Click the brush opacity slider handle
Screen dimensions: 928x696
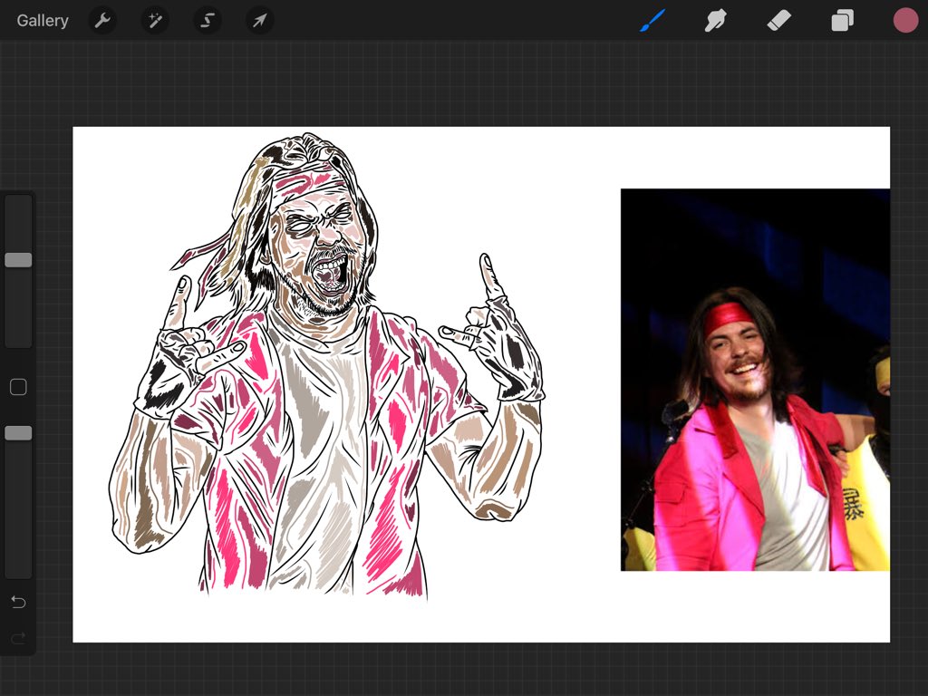pos(18,433)
